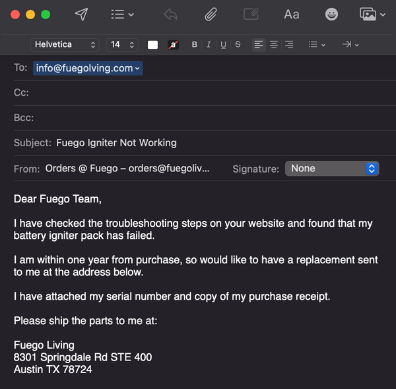The image size is (396, 389).
Task: Toggle underline formatting
Action: tap(223, 45)
